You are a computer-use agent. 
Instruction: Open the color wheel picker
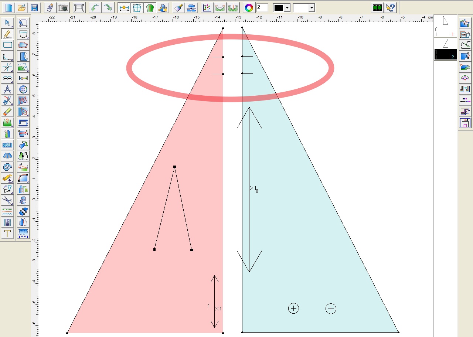249,7
